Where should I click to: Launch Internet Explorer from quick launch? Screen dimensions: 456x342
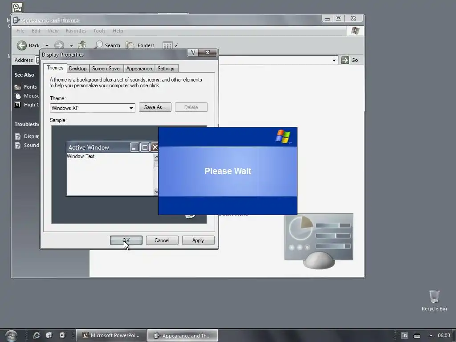click(x=37, y=335)
